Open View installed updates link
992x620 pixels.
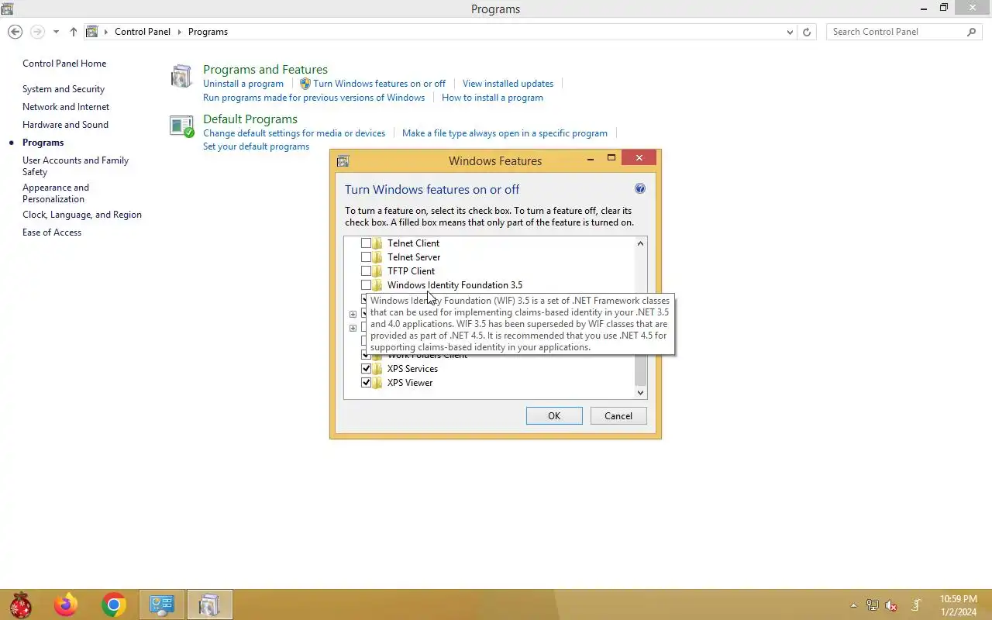[508, 84]
